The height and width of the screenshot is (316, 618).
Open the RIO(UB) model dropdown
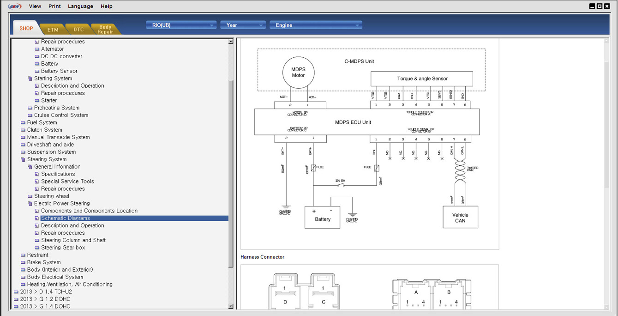(181, 25)
